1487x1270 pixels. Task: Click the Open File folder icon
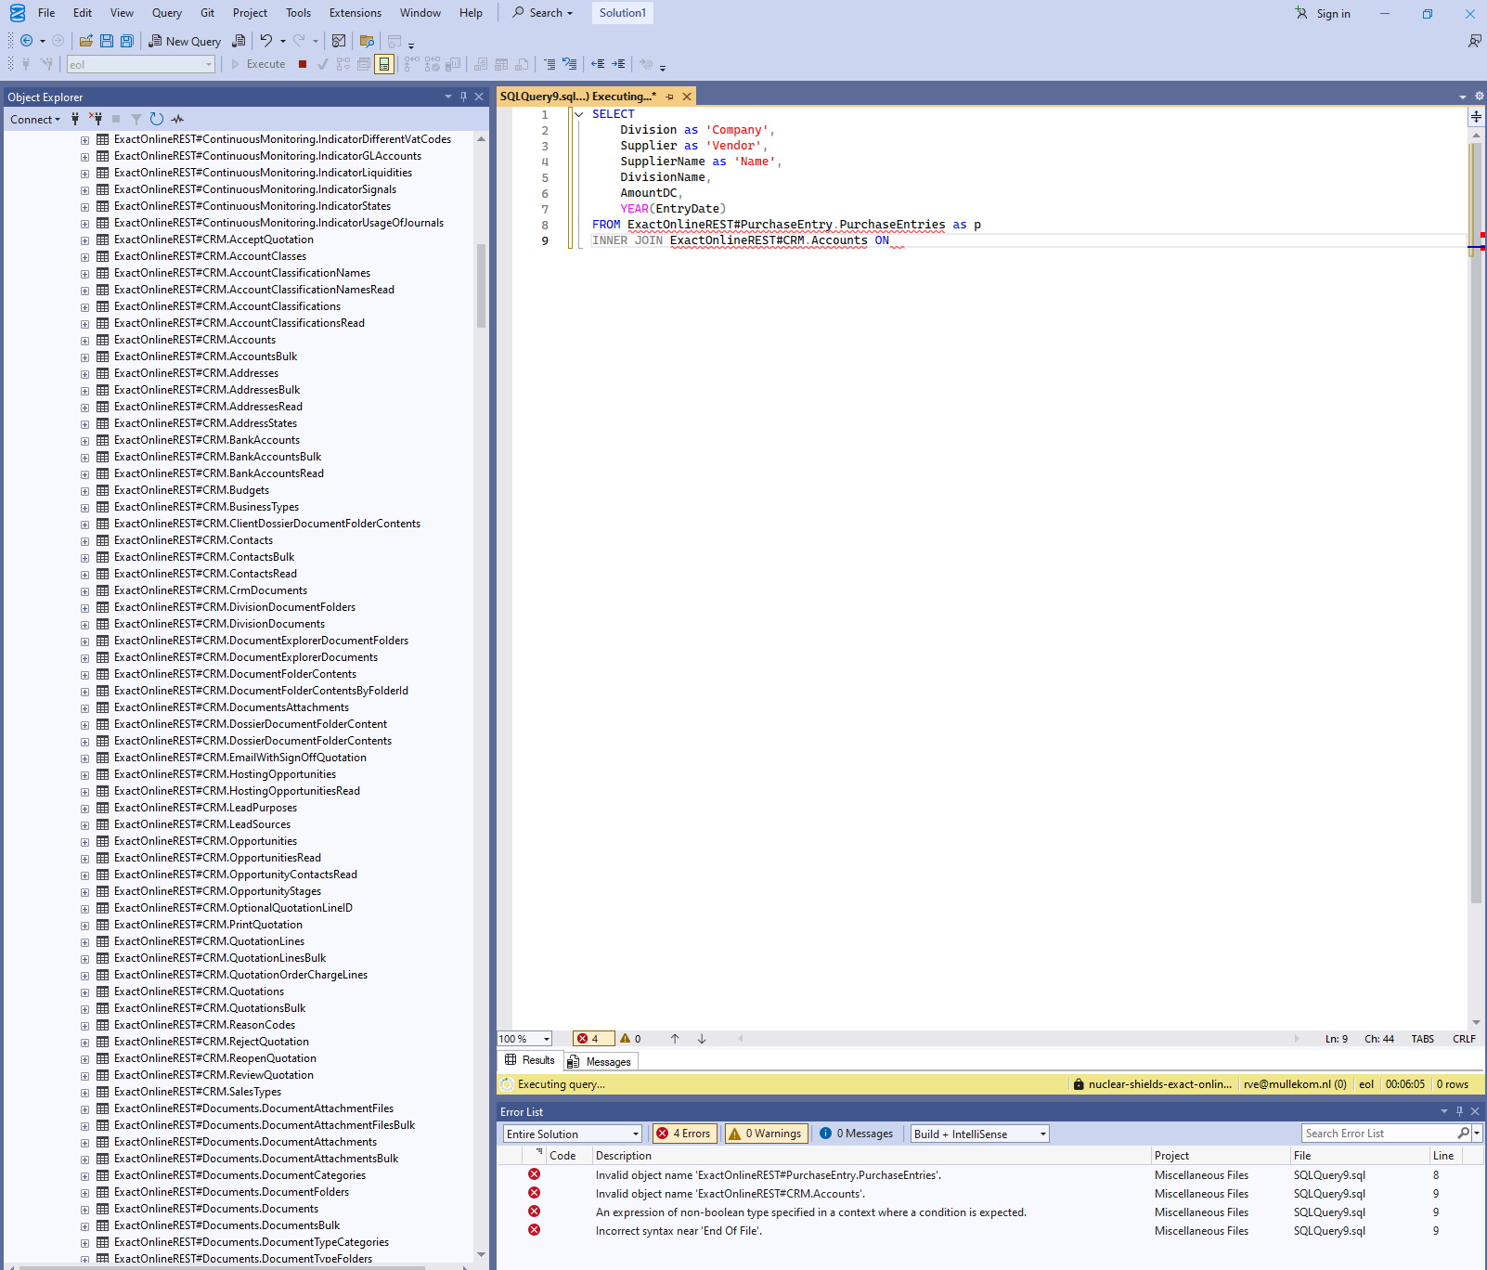[x=85, y=41]
